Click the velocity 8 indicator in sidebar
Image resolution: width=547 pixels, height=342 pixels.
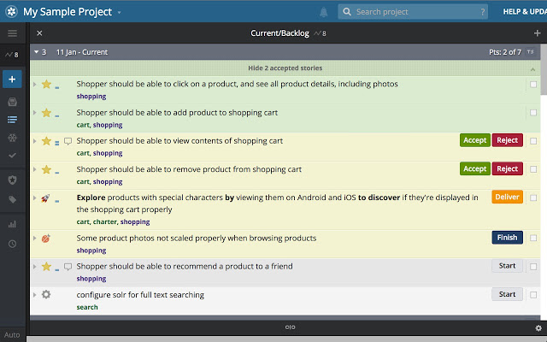click(12, 55)
